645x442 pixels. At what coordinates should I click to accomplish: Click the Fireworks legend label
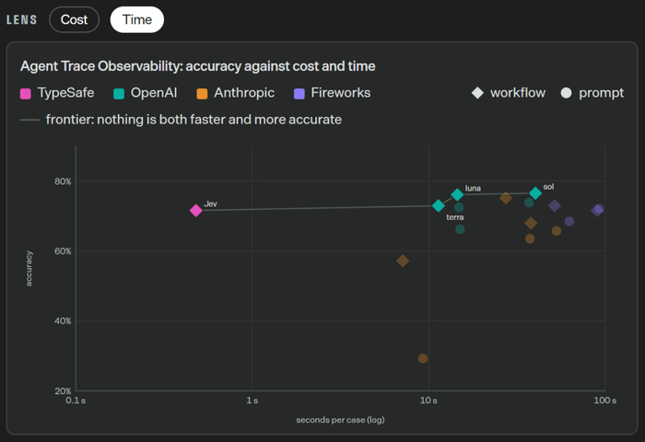coord(341,93)
